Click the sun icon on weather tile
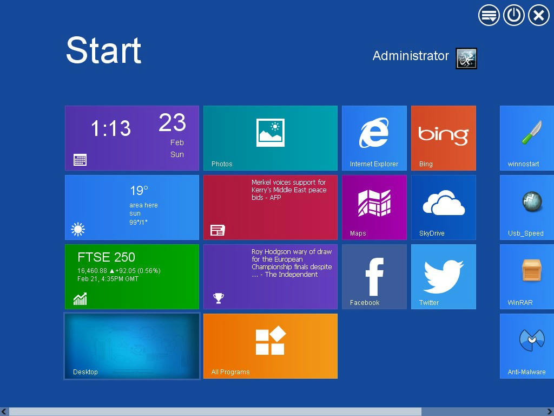Viewport: 554px width, 416px height. click(78, 229)
